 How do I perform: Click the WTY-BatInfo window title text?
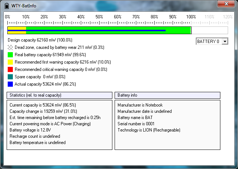click(24, 6)
